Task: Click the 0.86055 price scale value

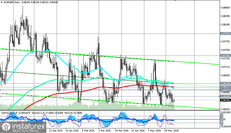Action: tap(225, 109)
